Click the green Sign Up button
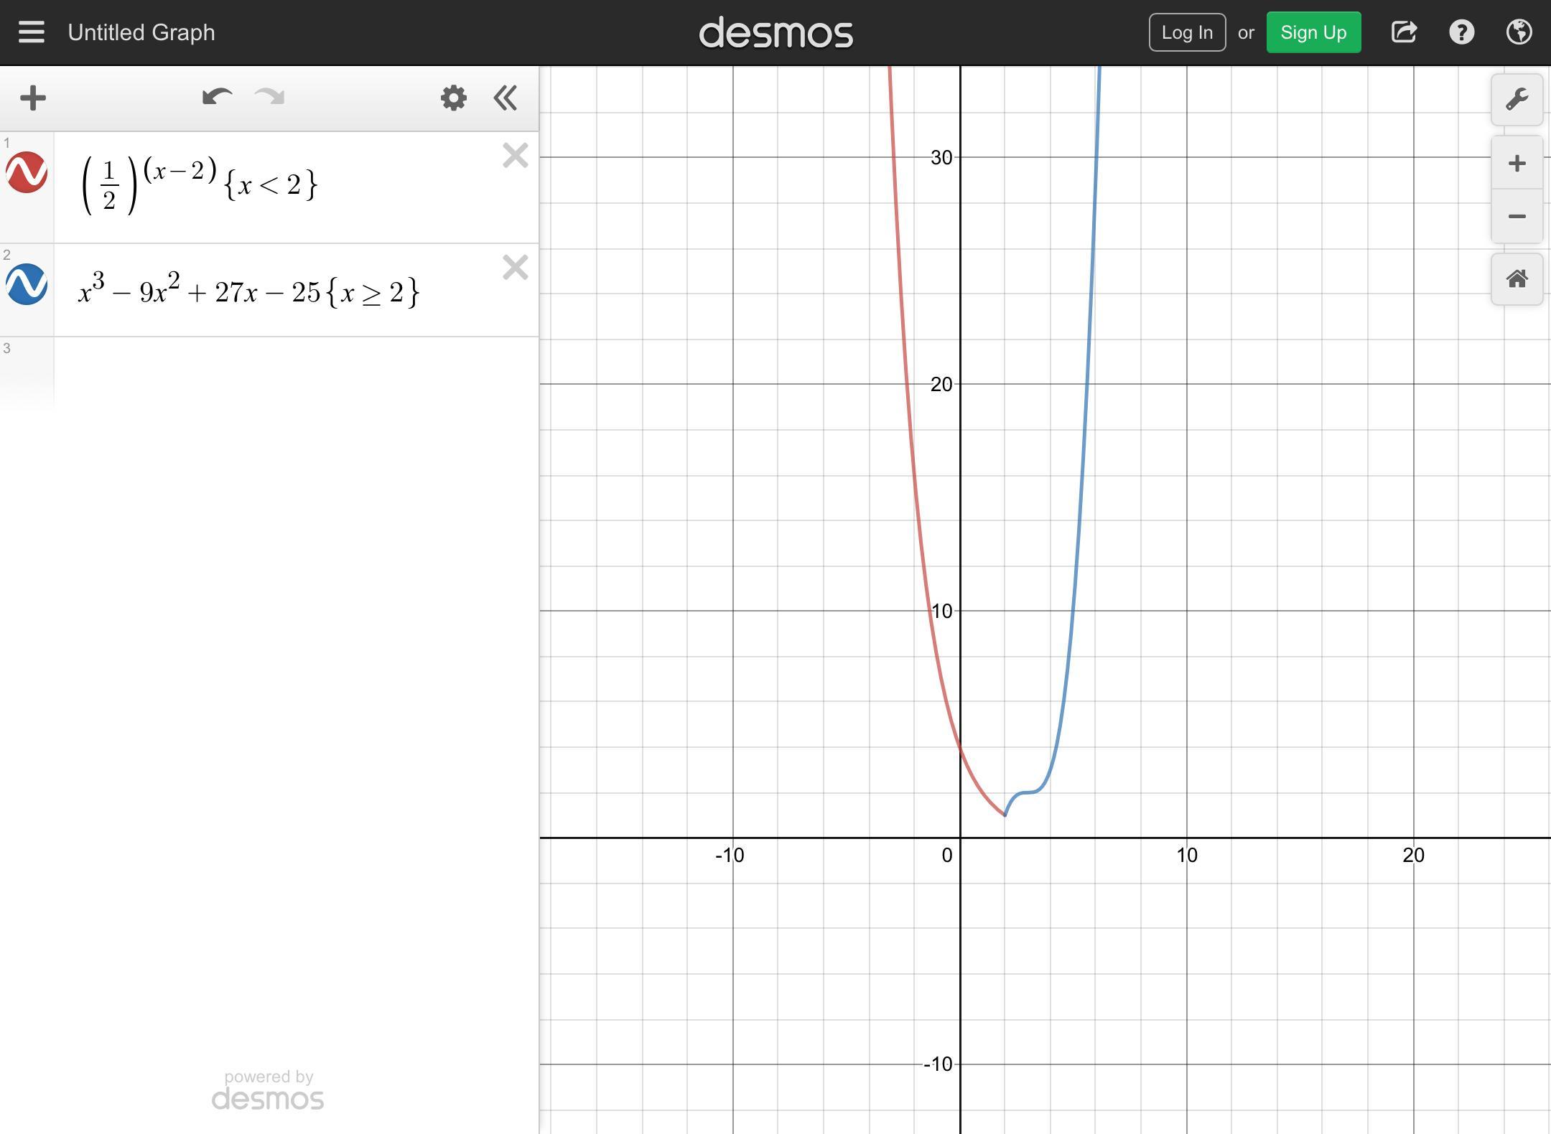This screenshot has height=1134, width=1551. coord(1313,32)
